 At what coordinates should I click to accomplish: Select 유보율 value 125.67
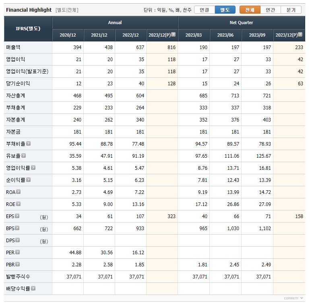[x=264, y=156]
